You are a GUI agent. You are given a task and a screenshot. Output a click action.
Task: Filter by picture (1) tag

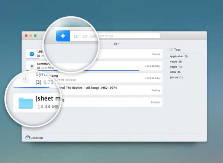click(x=176, y=77)
